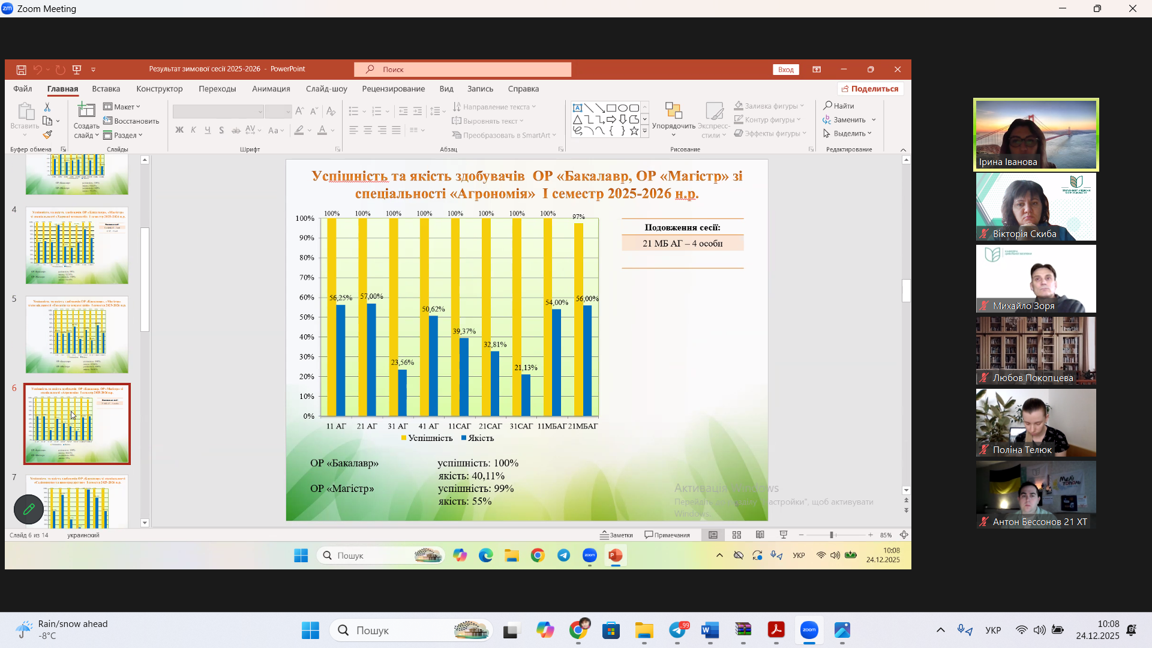Select the Format Painter brush icon
The width and height of the screenshot is (1152, 648).
[47, 135]
